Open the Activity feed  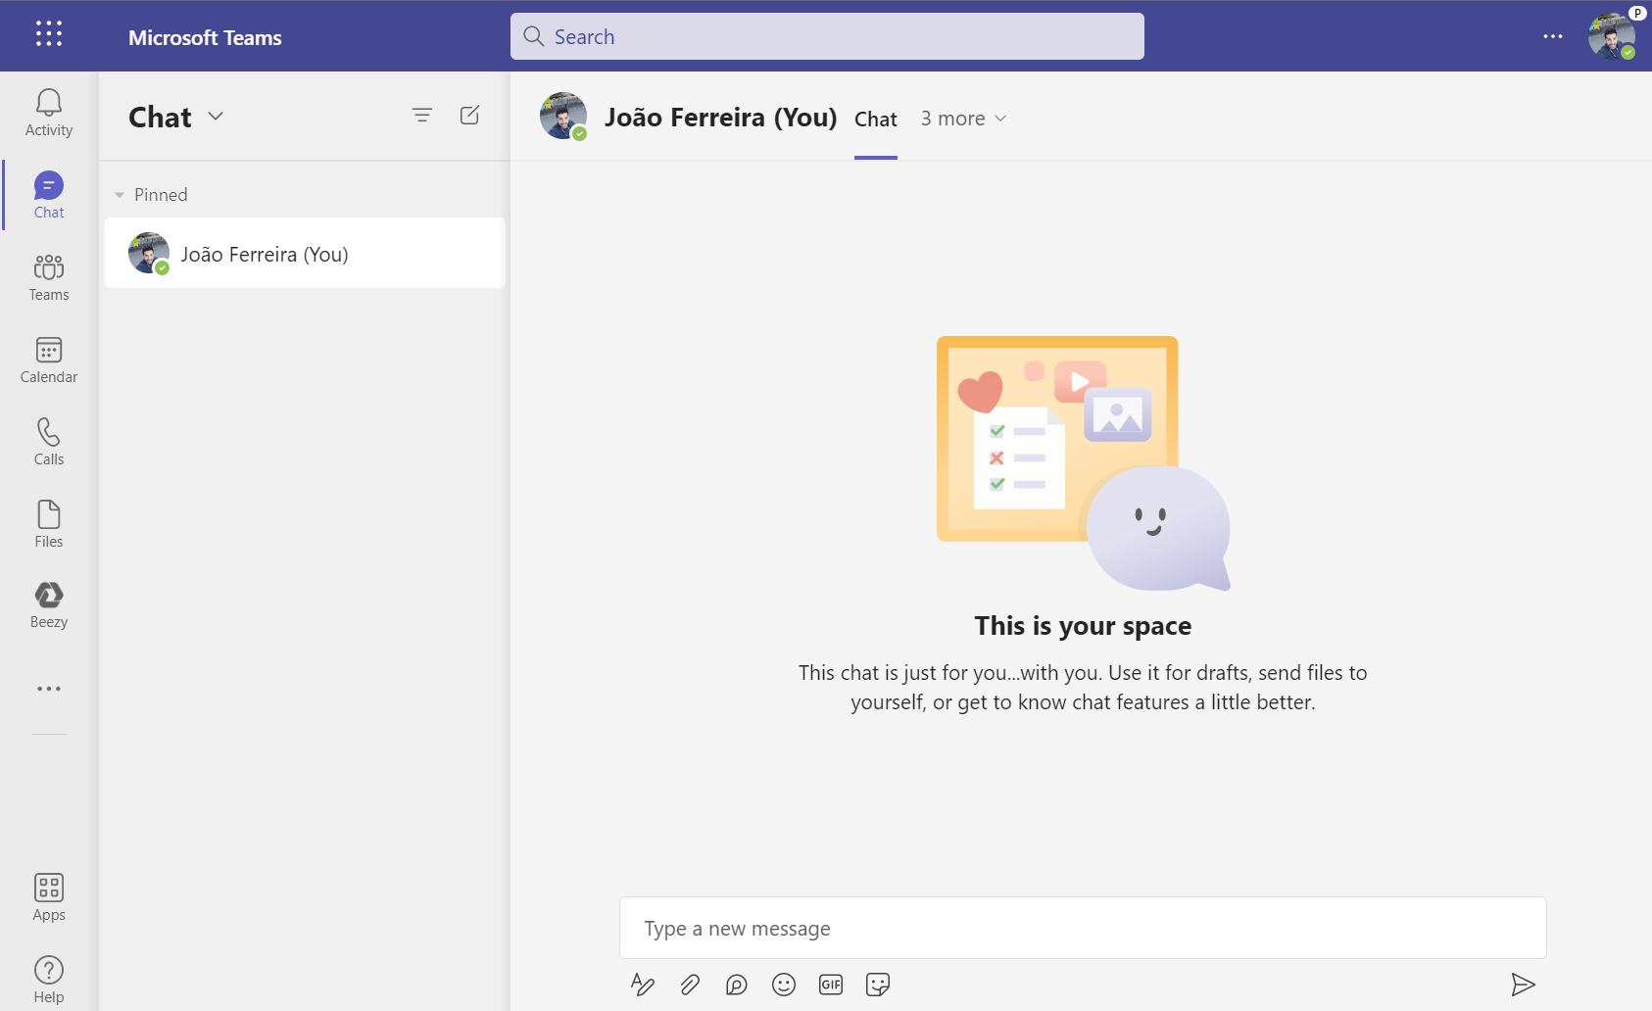48,111
